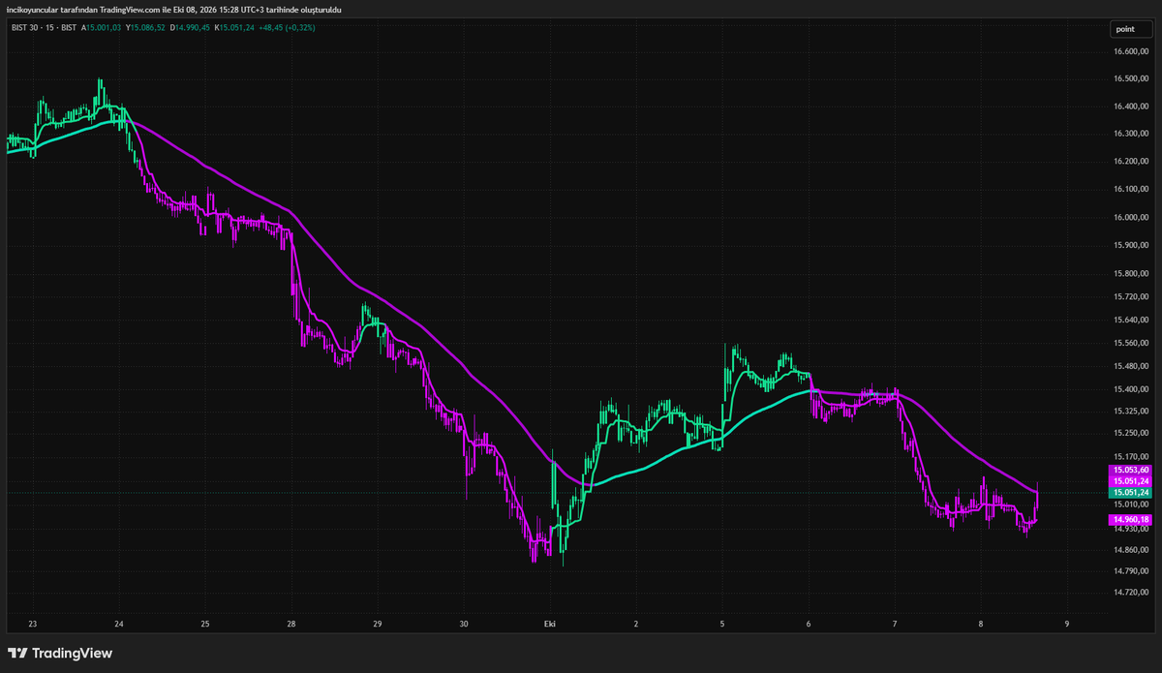Screen dimensions: 1162x673
Task: Click the snapshot caption mentioning incikoyuncular
Action: (x=174, y=9)
